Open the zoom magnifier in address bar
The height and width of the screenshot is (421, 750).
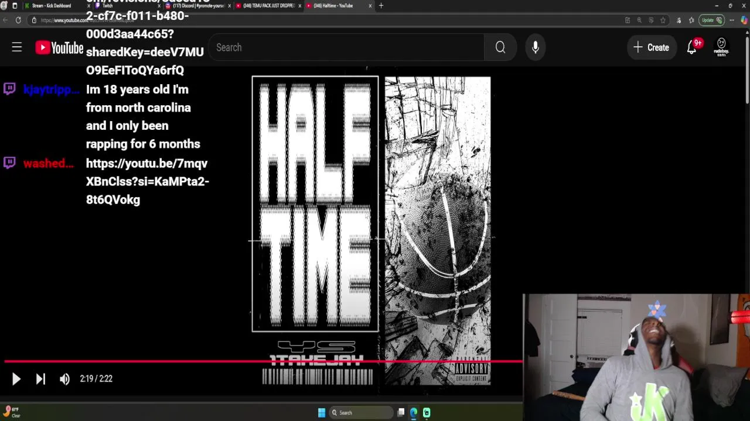click(x=639, y=20)
